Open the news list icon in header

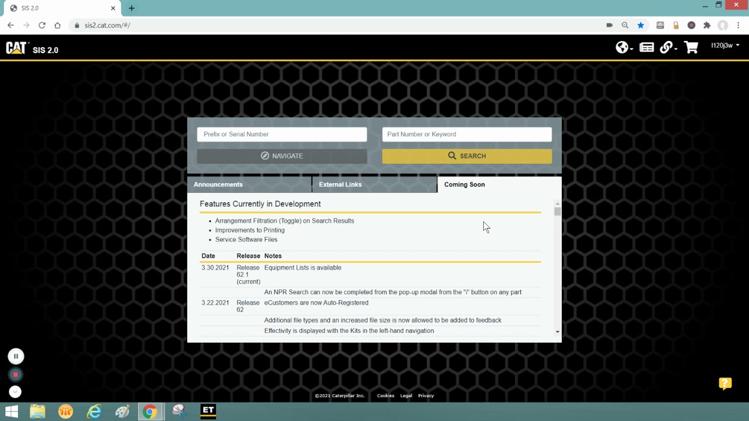[647, 47]
